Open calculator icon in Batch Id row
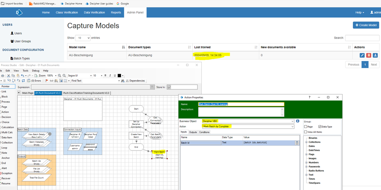The height and width of the screenshot is (190, 381). click(297, 142)
